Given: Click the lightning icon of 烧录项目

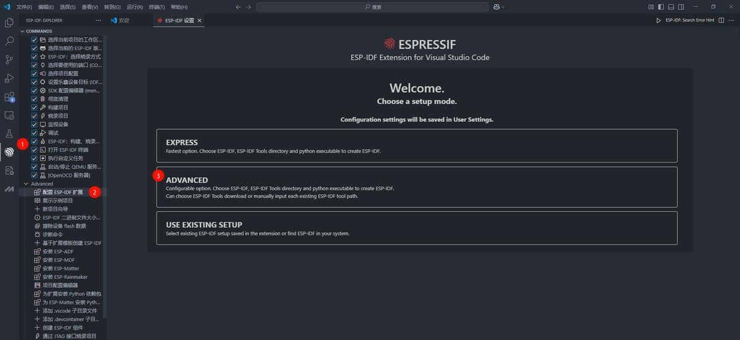Looking at the screenshot, I should pos(43,116).
